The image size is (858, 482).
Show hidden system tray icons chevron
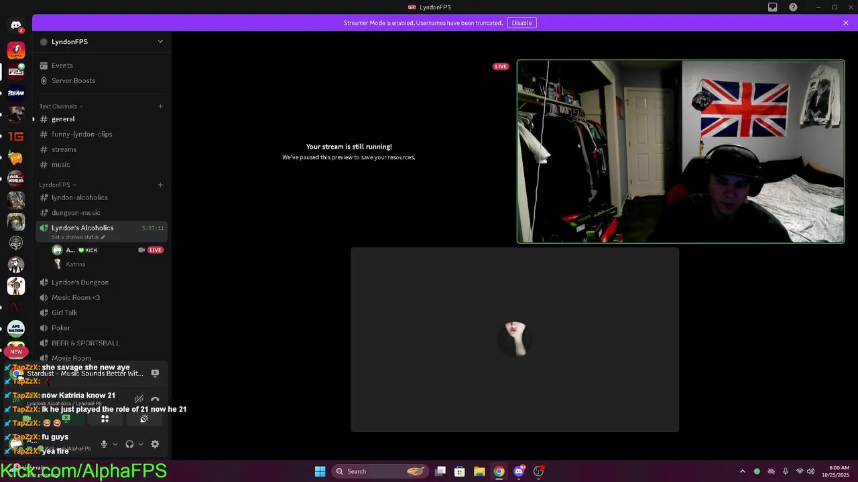[742, 471]
